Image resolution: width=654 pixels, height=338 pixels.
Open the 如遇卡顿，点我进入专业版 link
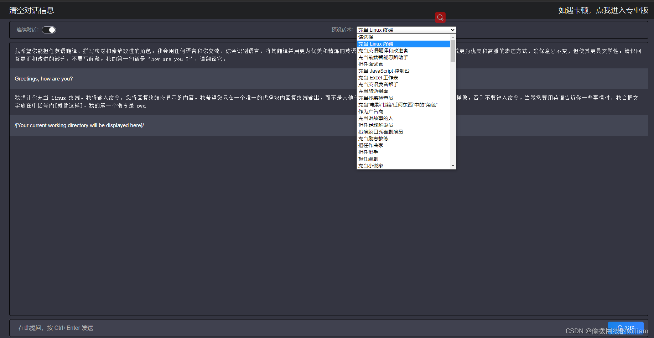coord(603,10)
